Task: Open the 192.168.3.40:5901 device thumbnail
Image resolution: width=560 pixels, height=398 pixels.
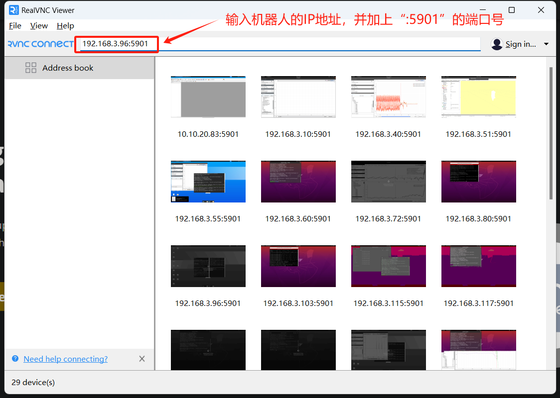Action: pos(389,97)
